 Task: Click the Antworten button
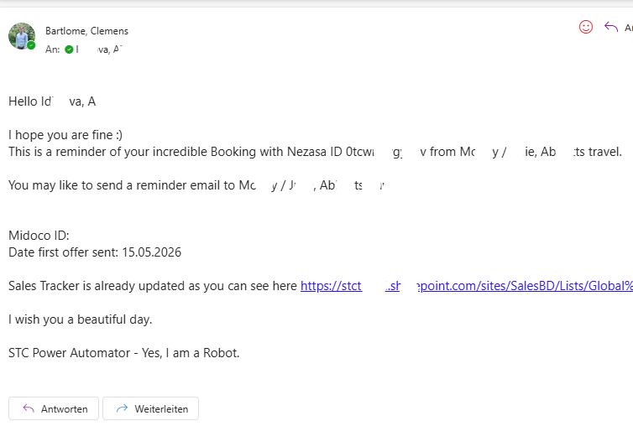pos(54,408)
